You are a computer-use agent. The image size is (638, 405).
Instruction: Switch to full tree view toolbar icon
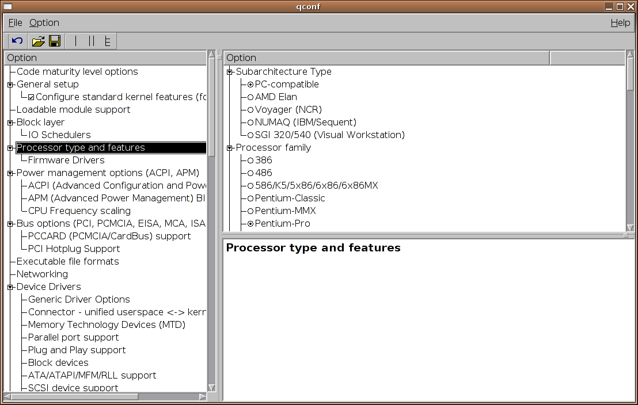point(108,41)
